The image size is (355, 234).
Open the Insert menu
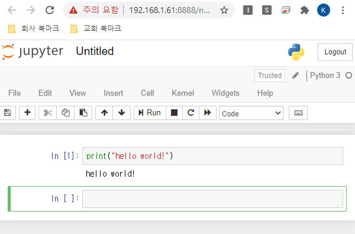pos(114,93)
